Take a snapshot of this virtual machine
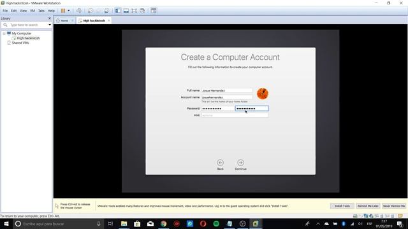 pyautogui.click(x=91, y=11)
